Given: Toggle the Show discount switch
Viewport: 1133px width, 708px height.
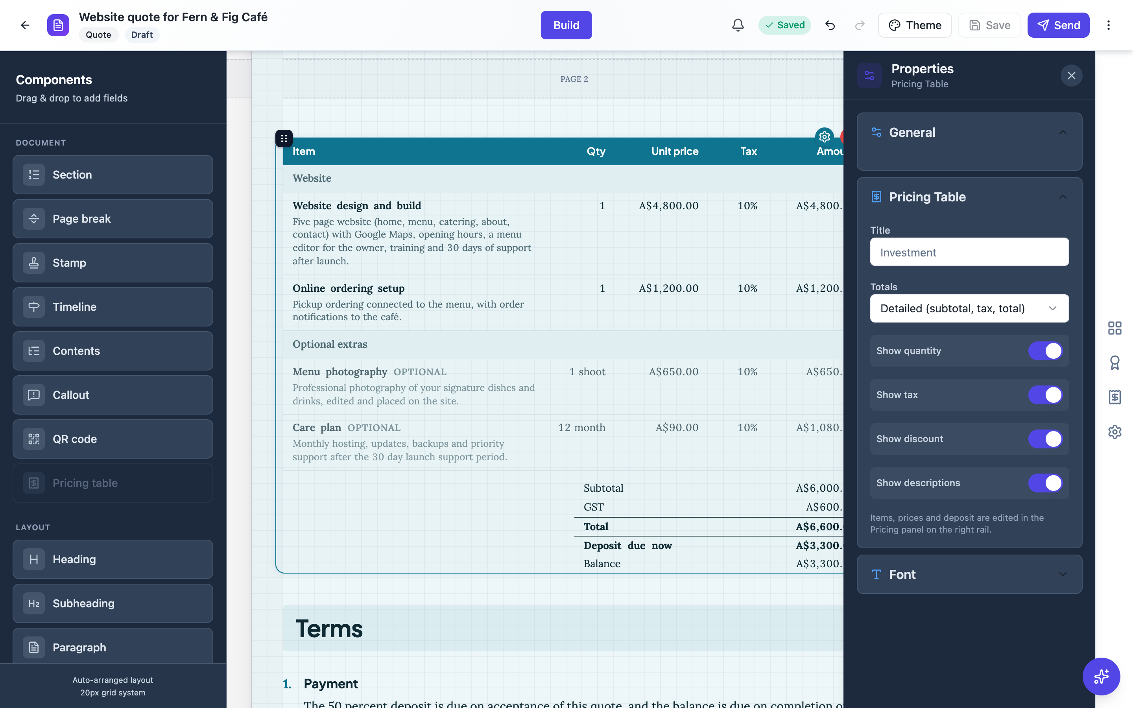Looking at the screenshot, I should pyautogui.click(x=1045, y=439).
